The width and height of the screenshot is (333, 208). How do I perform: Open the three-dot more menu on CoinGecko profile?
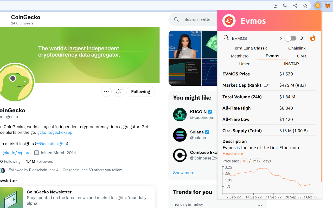click(x=106, y=92)
